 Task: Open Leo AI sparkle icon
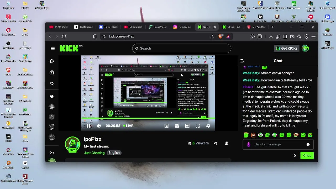pyautogui.click(x=299, y=36)
